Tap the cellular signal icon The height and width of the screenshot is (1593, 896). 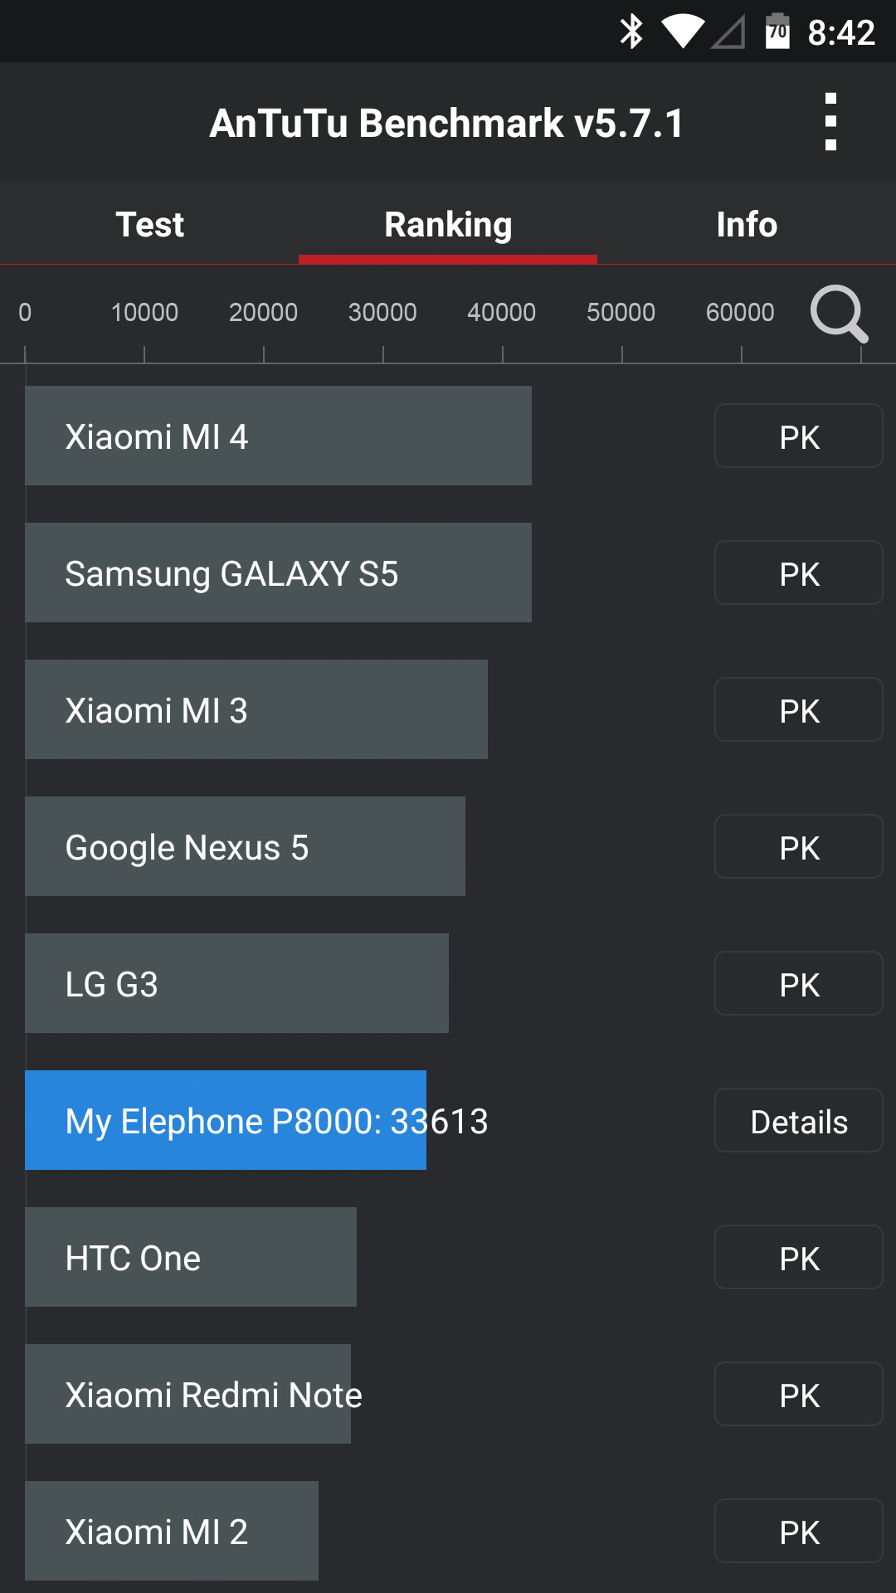728,32
